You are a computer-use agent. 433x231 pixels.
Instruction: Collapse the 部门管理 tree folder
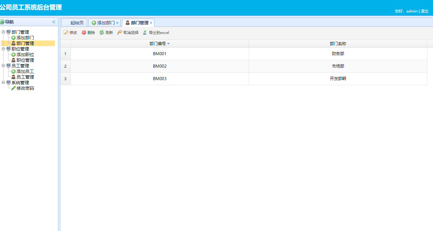[3, 32]
